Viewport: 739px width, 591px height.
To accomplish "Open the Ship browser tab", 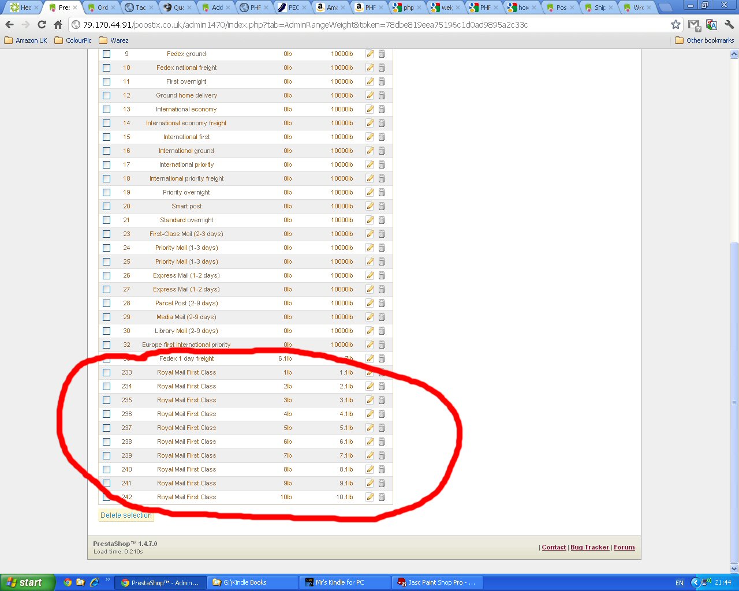I will click(599, 8).
